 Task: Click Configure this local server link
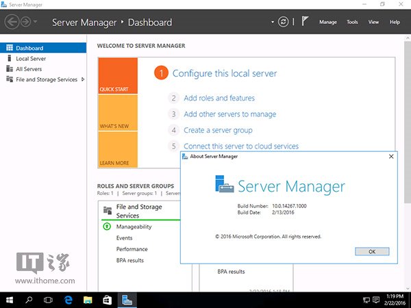(225, 73)
